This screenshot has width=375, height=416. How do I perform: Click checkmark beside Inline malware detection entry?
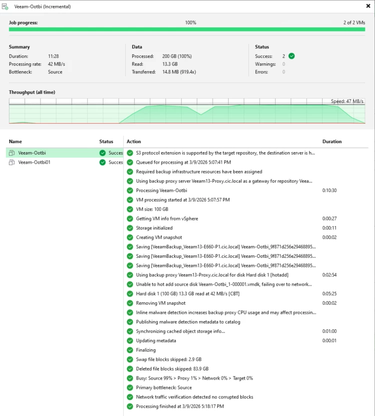130,312
